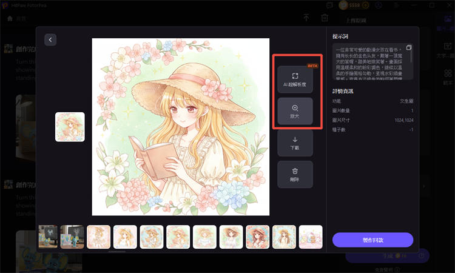Click the 放大 magnifier zoom button

click(x=295, y=111)
